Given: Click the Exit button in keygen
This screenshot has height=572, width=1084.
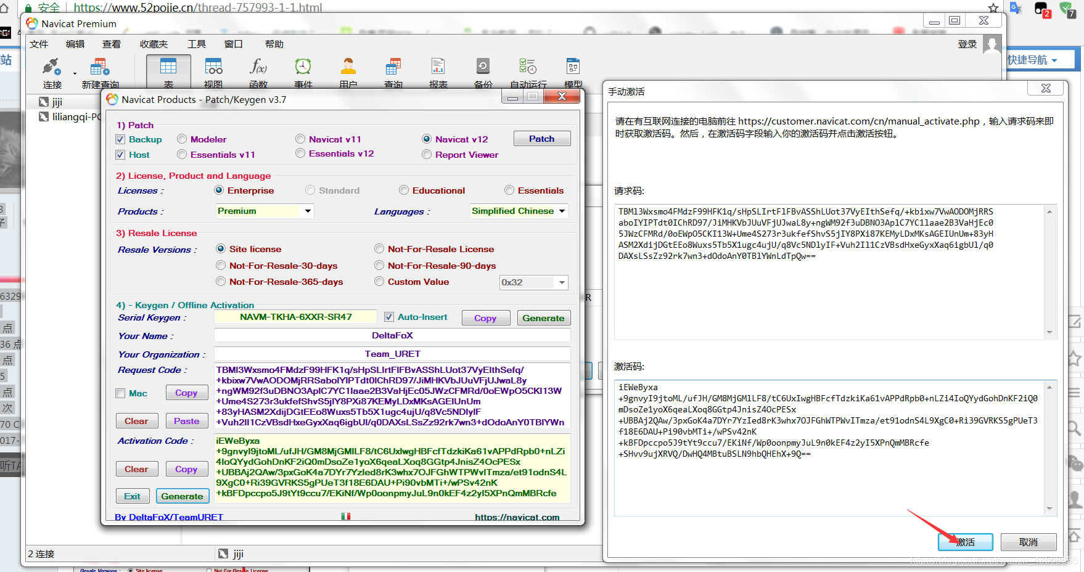Looking at the screenshot, I should [133, 496].
